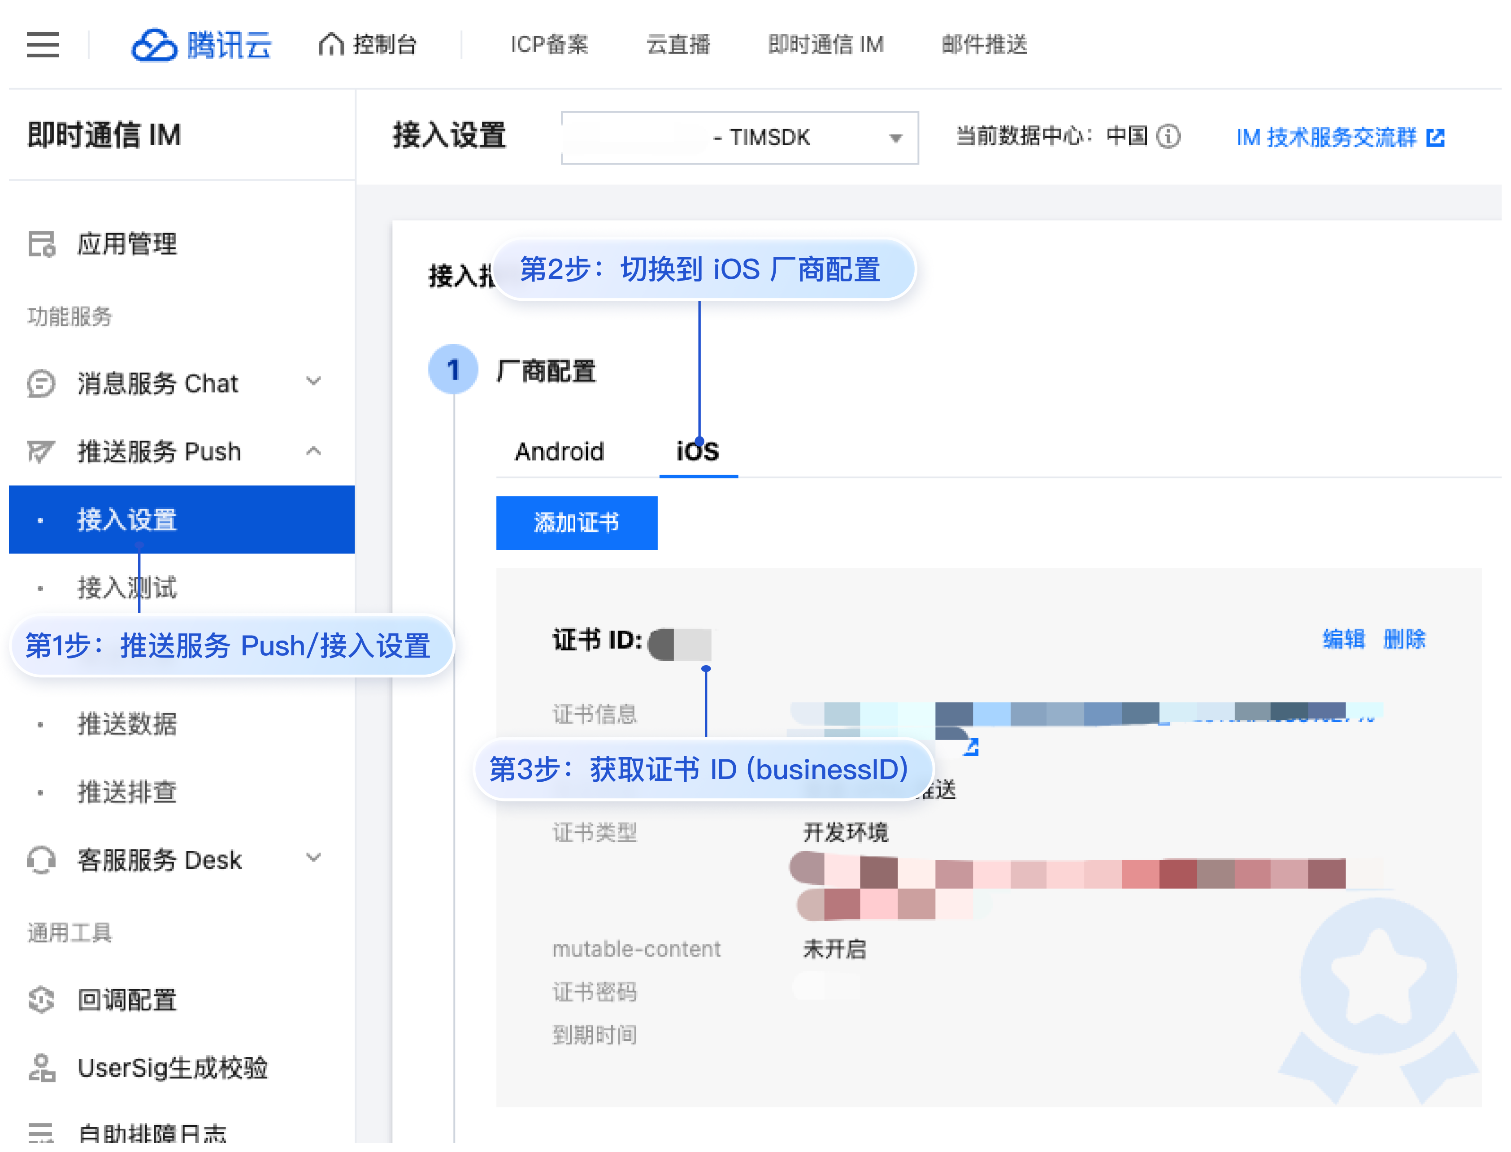Click the 删除 certificate link
Image resolution: width=1511 pixels, height=1152 pixels.
click(1404, 639)
